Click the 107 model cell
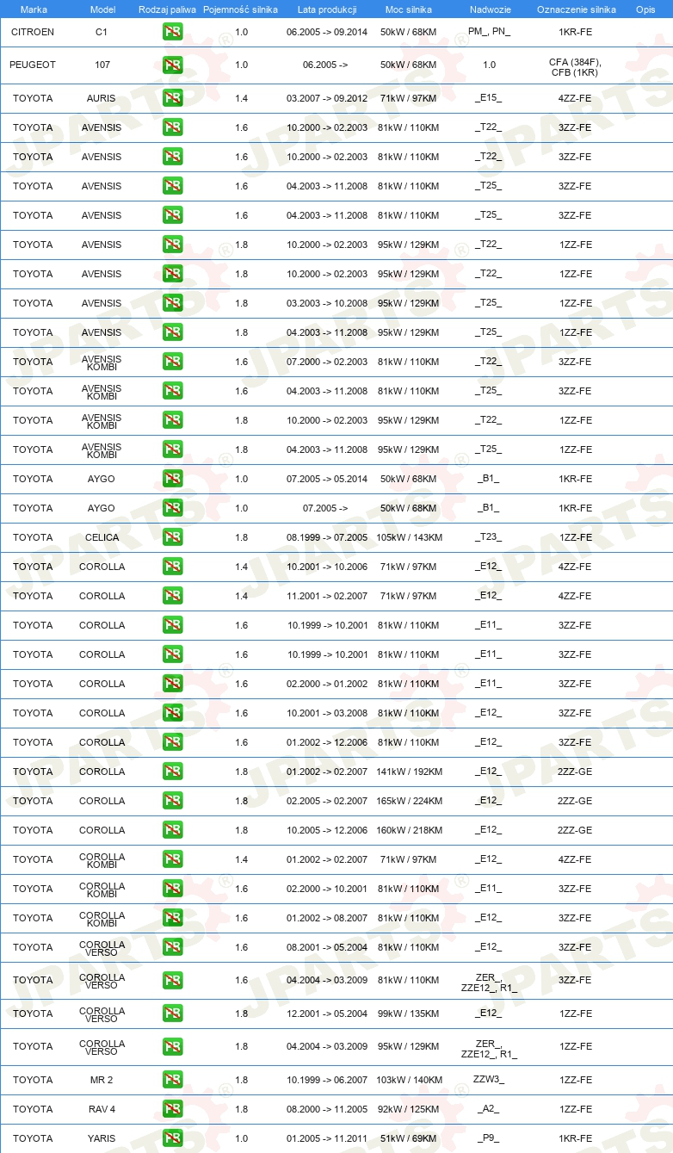This screenshot has height=1153, width=673. point(102,65)
